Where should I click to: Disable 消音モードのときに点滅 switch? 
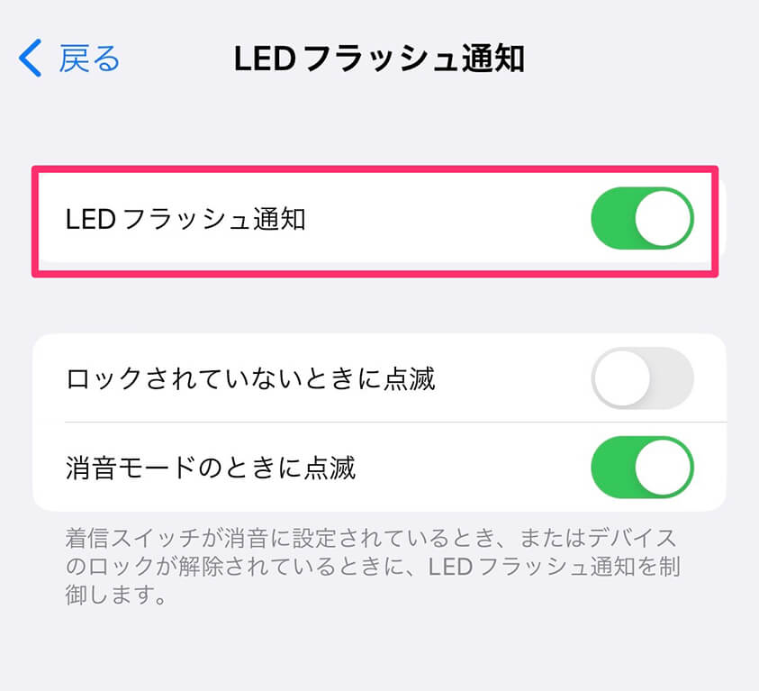642,468
